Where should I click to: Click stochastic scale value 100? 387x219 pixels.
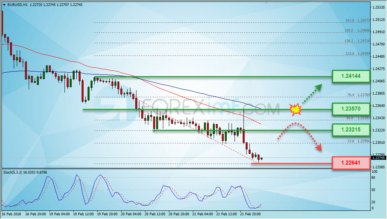pos(374,172)
